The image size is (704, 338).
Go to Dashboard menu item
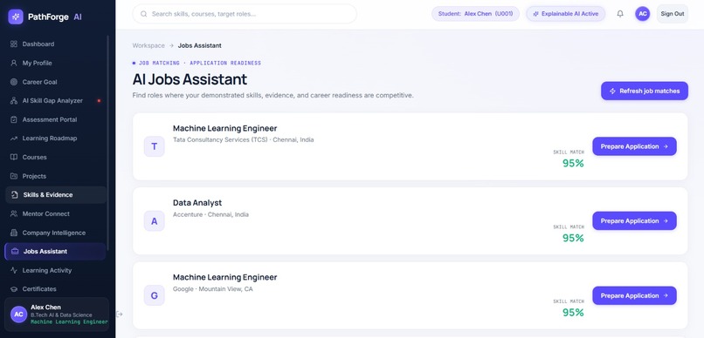[56, 44]
